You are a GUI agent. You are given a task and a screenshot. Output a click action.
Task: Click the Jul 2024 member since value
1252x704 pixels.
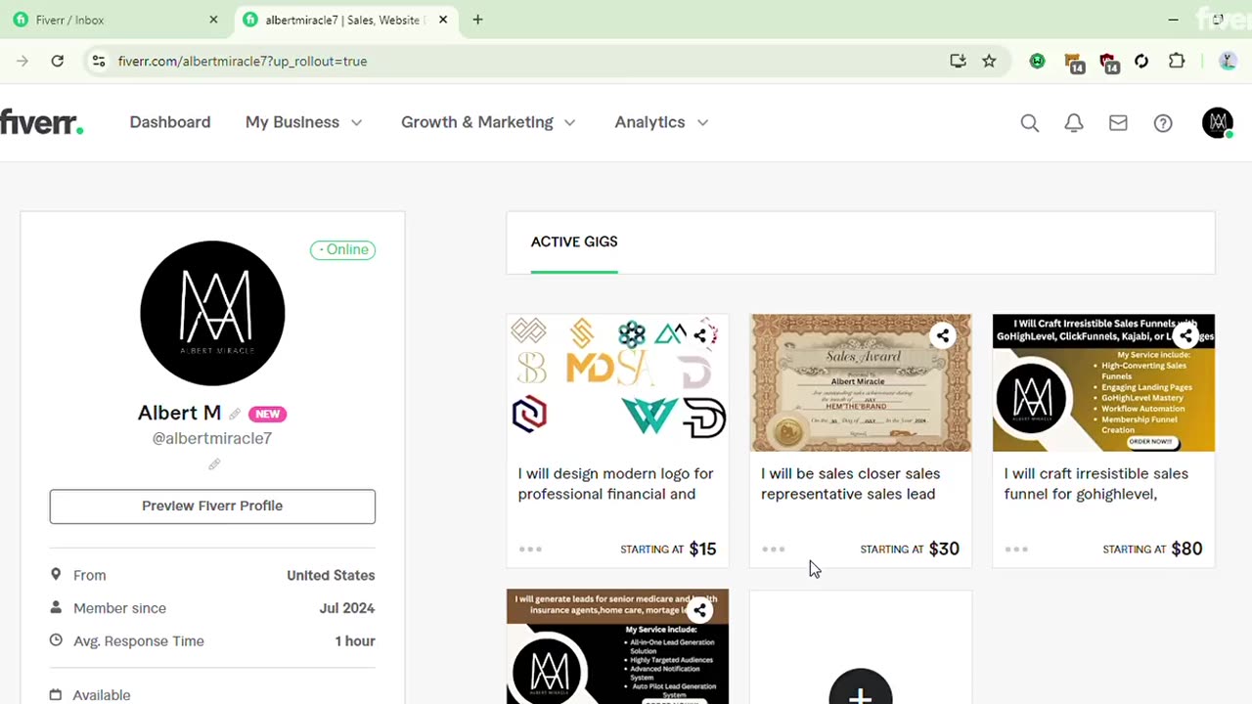point(347,608)
